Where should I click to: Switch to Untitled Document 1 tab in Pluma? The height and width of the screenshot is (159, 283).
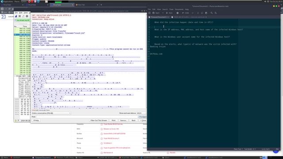pyautogui.click(x=158, y=17)
